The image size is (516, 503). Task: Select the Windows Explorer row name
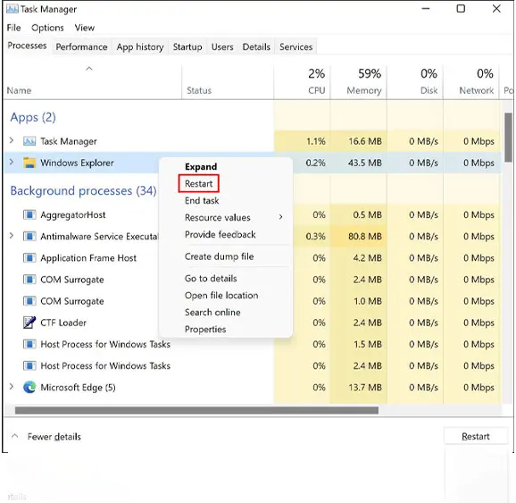pyautogui.click(x=77, y=163)
